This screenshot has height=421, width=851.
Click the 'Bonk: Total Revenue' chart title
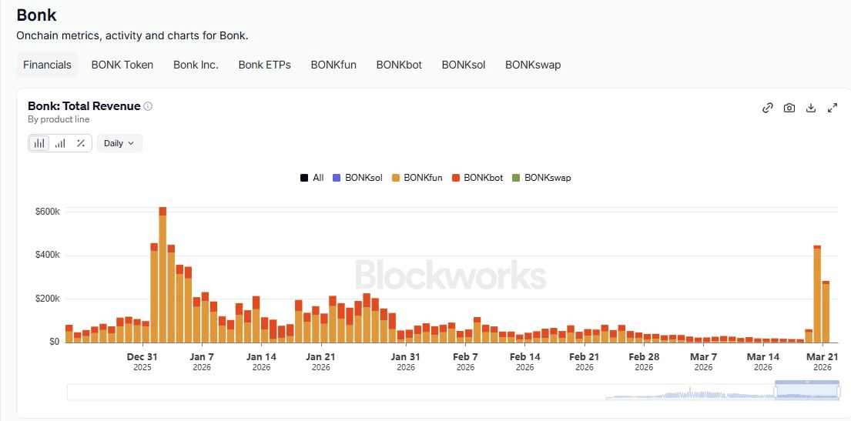[84, 105]
